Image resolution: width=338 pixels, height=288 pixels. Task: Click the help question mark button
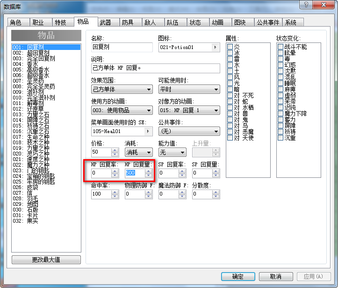(x=306, y=5)
